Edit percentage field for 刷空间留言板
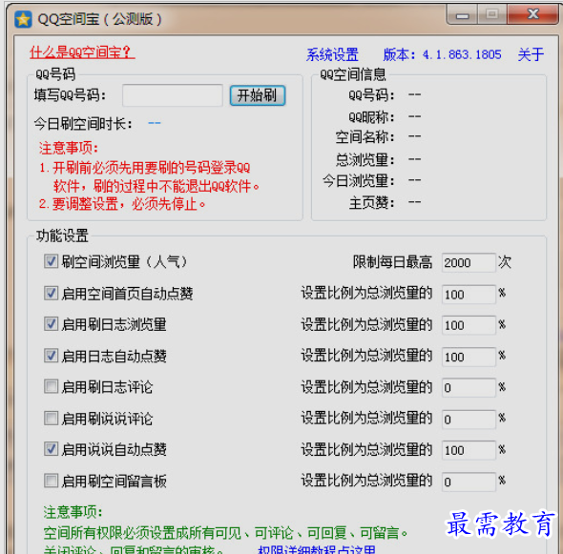This screenshot has height=554, width=563. click(469, 482)
